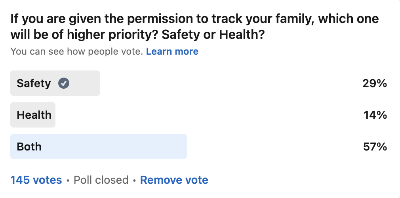Click the Poll closed status text
The image size is (400, 198).
pyautogui.click(x=101, y=180)
